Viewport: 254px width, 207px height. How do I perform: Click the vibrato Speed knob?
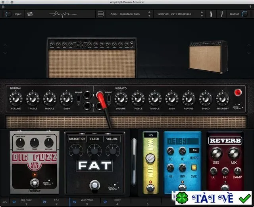(x=206, y=99)
